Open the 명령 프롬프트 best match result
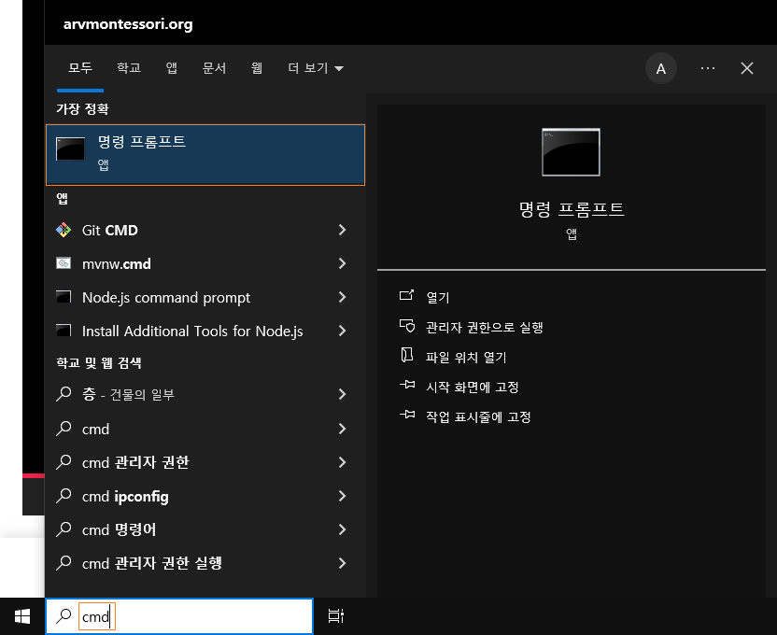777x635 pixels. tap(205, 154)
